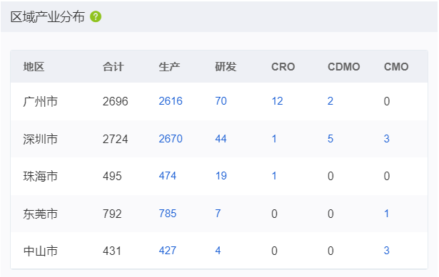Open Shenzhen CMO count 3
This screenshot has width=439, height=277.
point(387,139)
